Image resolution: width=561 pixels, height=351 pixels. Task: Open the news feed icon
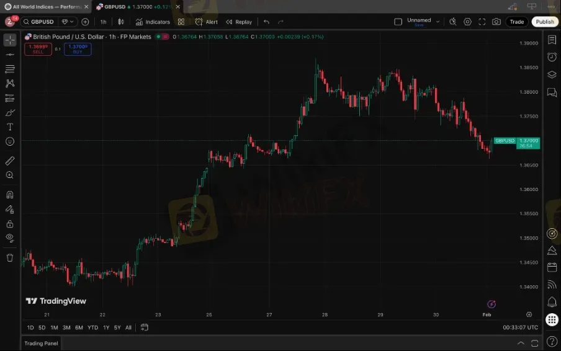(552, 285)
